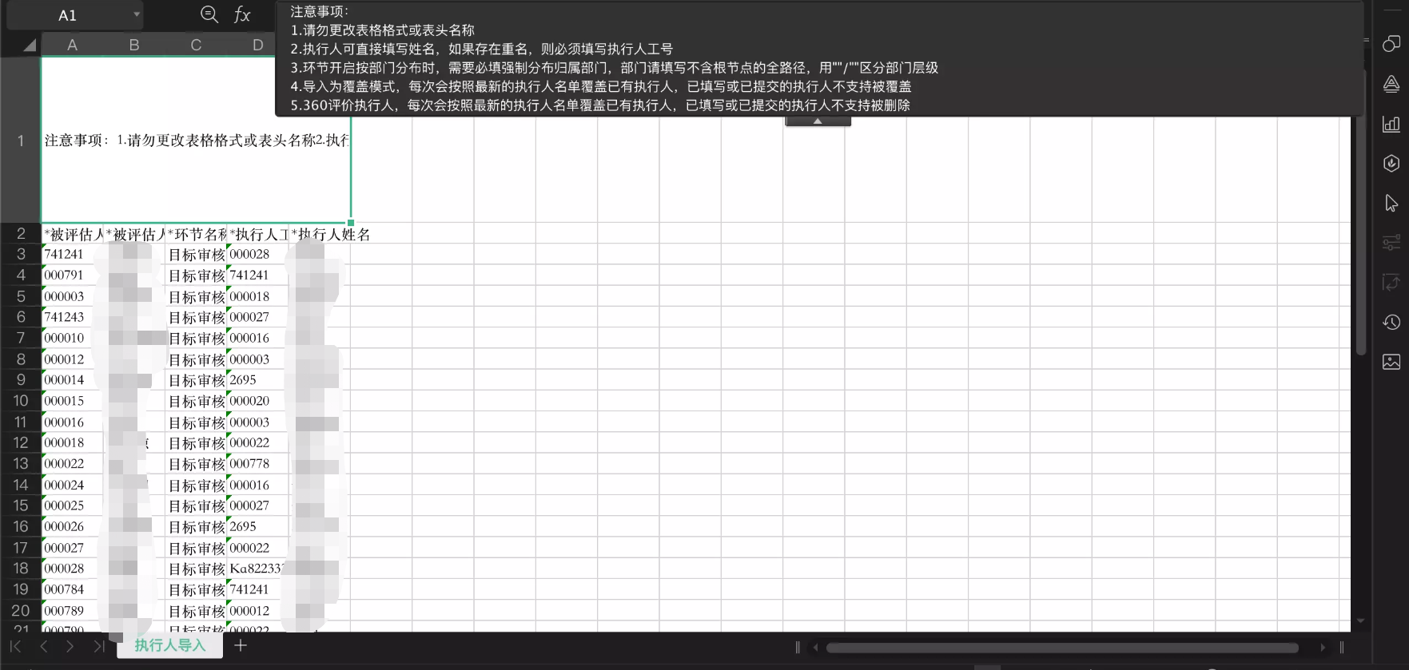Select cell C7 目标审核 in row 7

(x=197, y=339)
